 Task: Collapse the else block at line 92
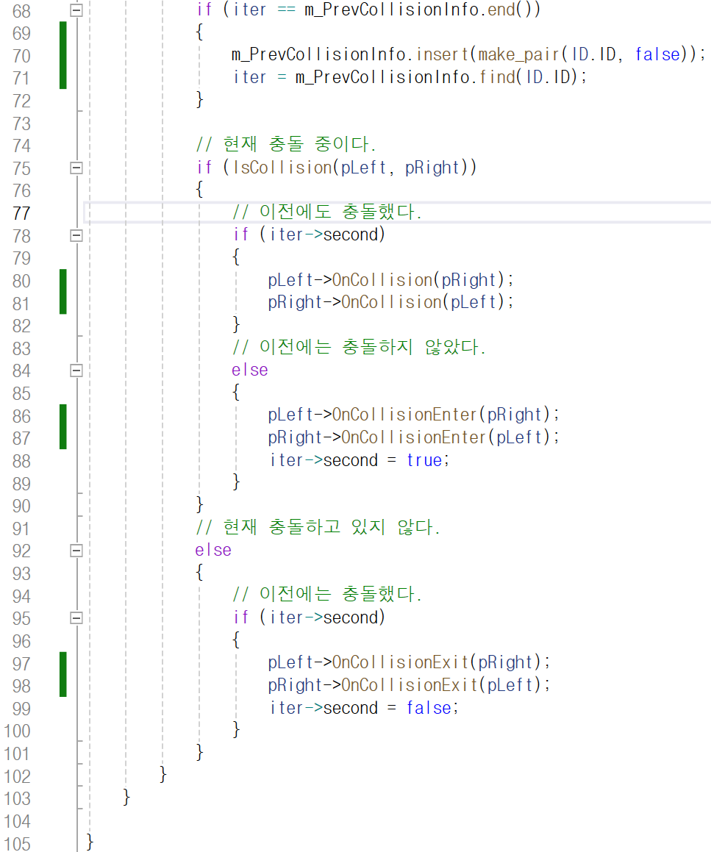click(x=76, y=551)
